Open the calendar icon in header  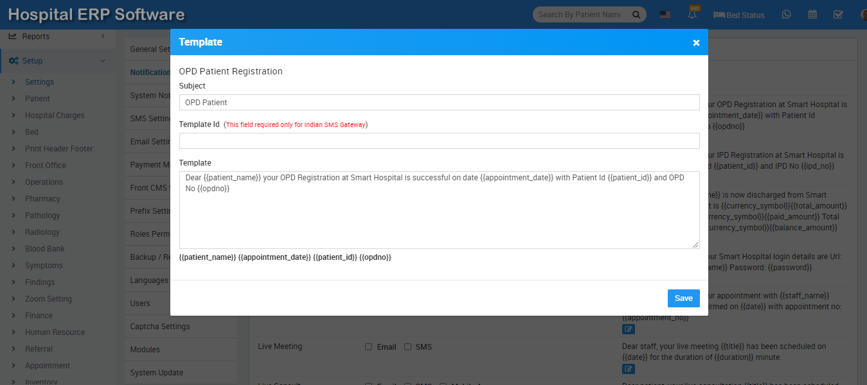coord(812,14)
